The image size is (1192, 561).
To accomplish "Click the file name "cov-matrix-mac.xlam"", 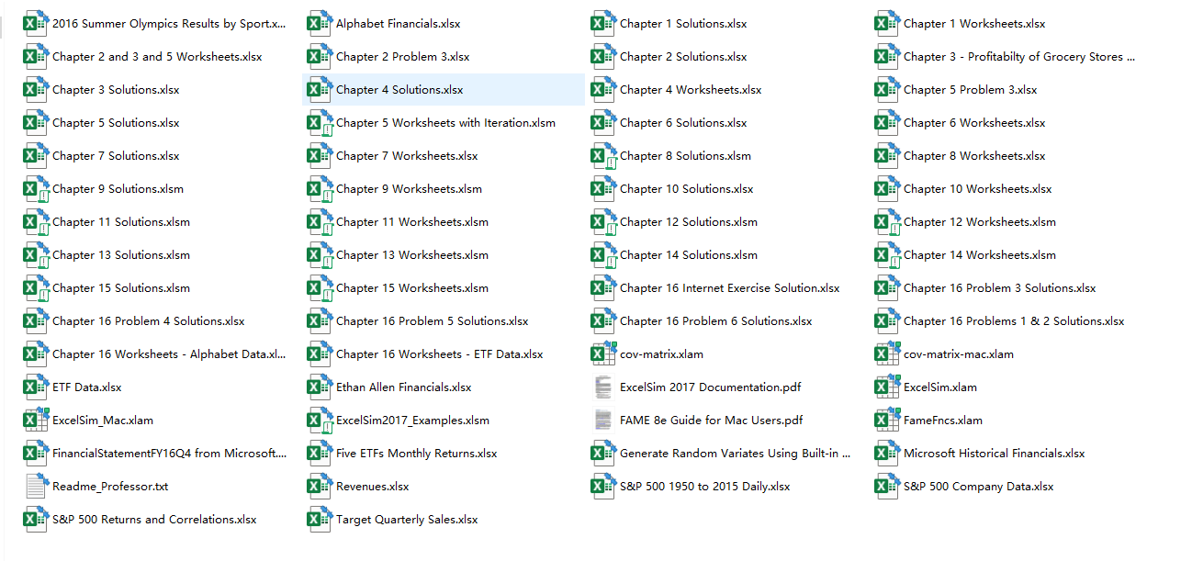I will click(x=959, y=354).
